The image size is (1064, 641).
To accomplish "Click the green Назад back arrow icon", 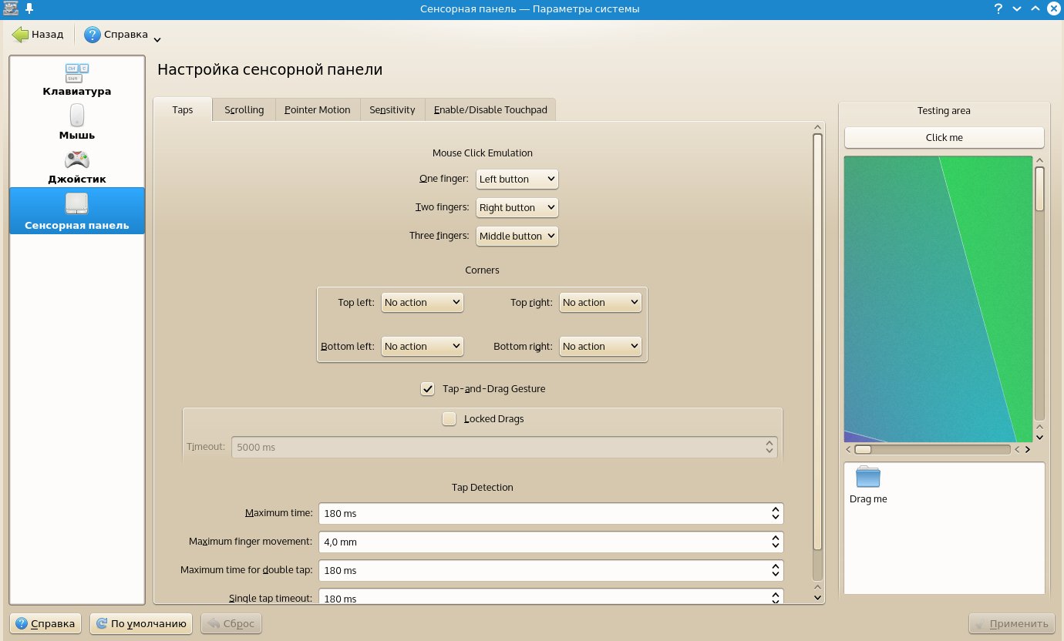I will 20,35.
